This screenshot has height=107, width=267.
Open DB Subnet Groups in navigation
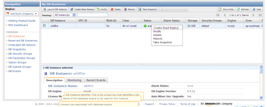pos(20,67)
